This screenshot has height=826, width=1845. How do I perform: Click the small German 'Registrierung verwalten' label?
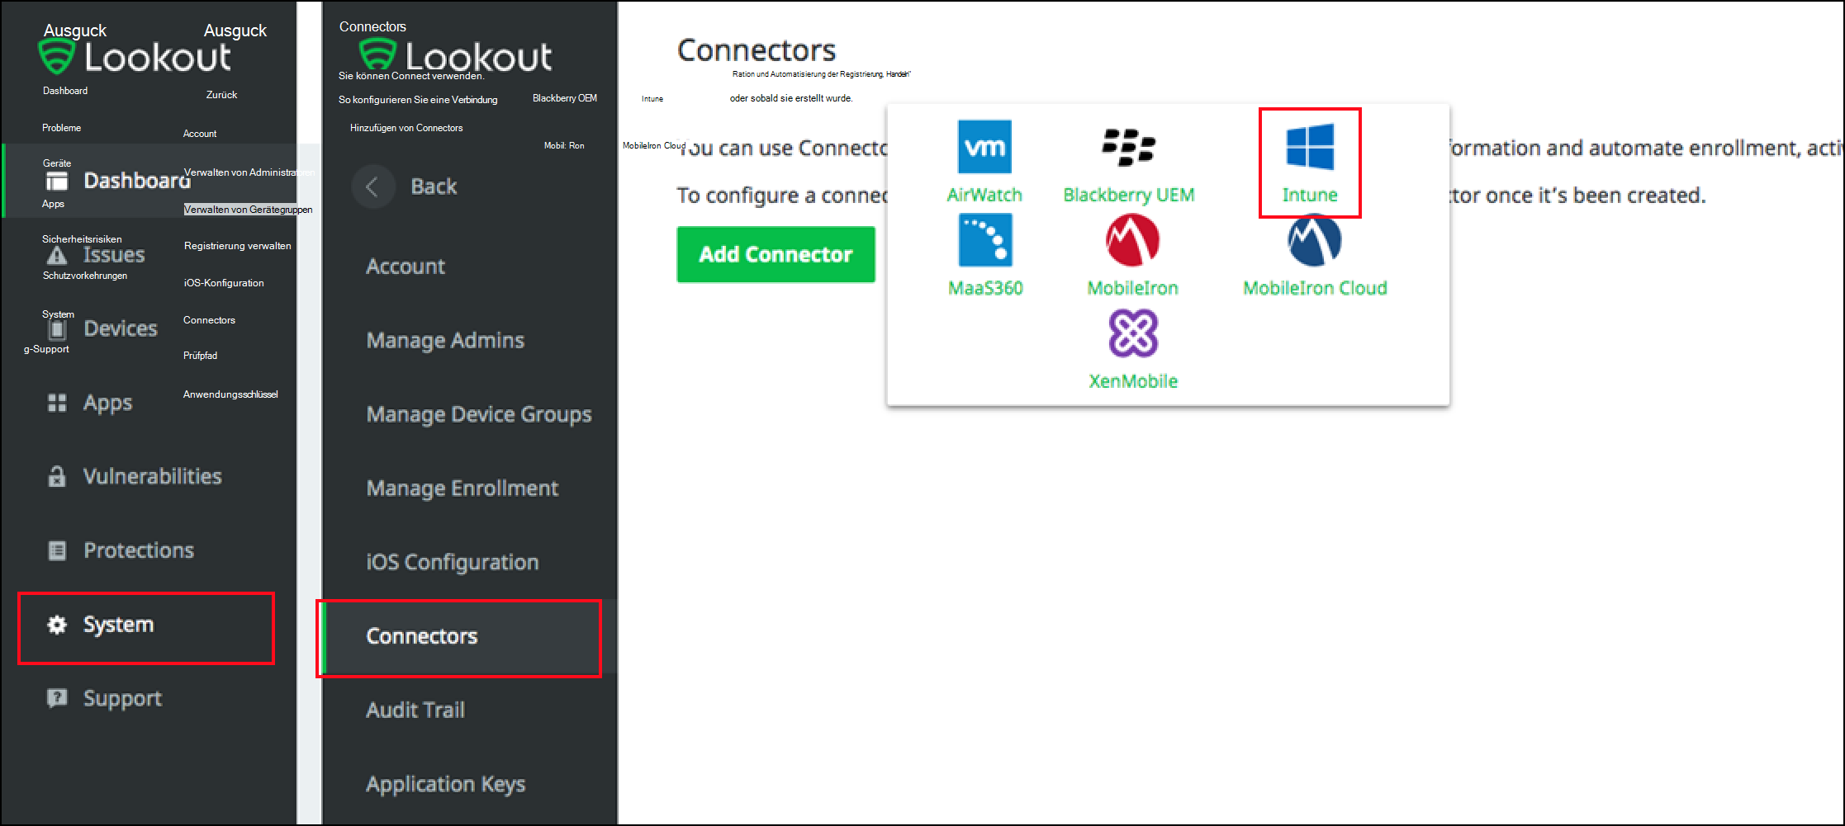coord(237,246)
